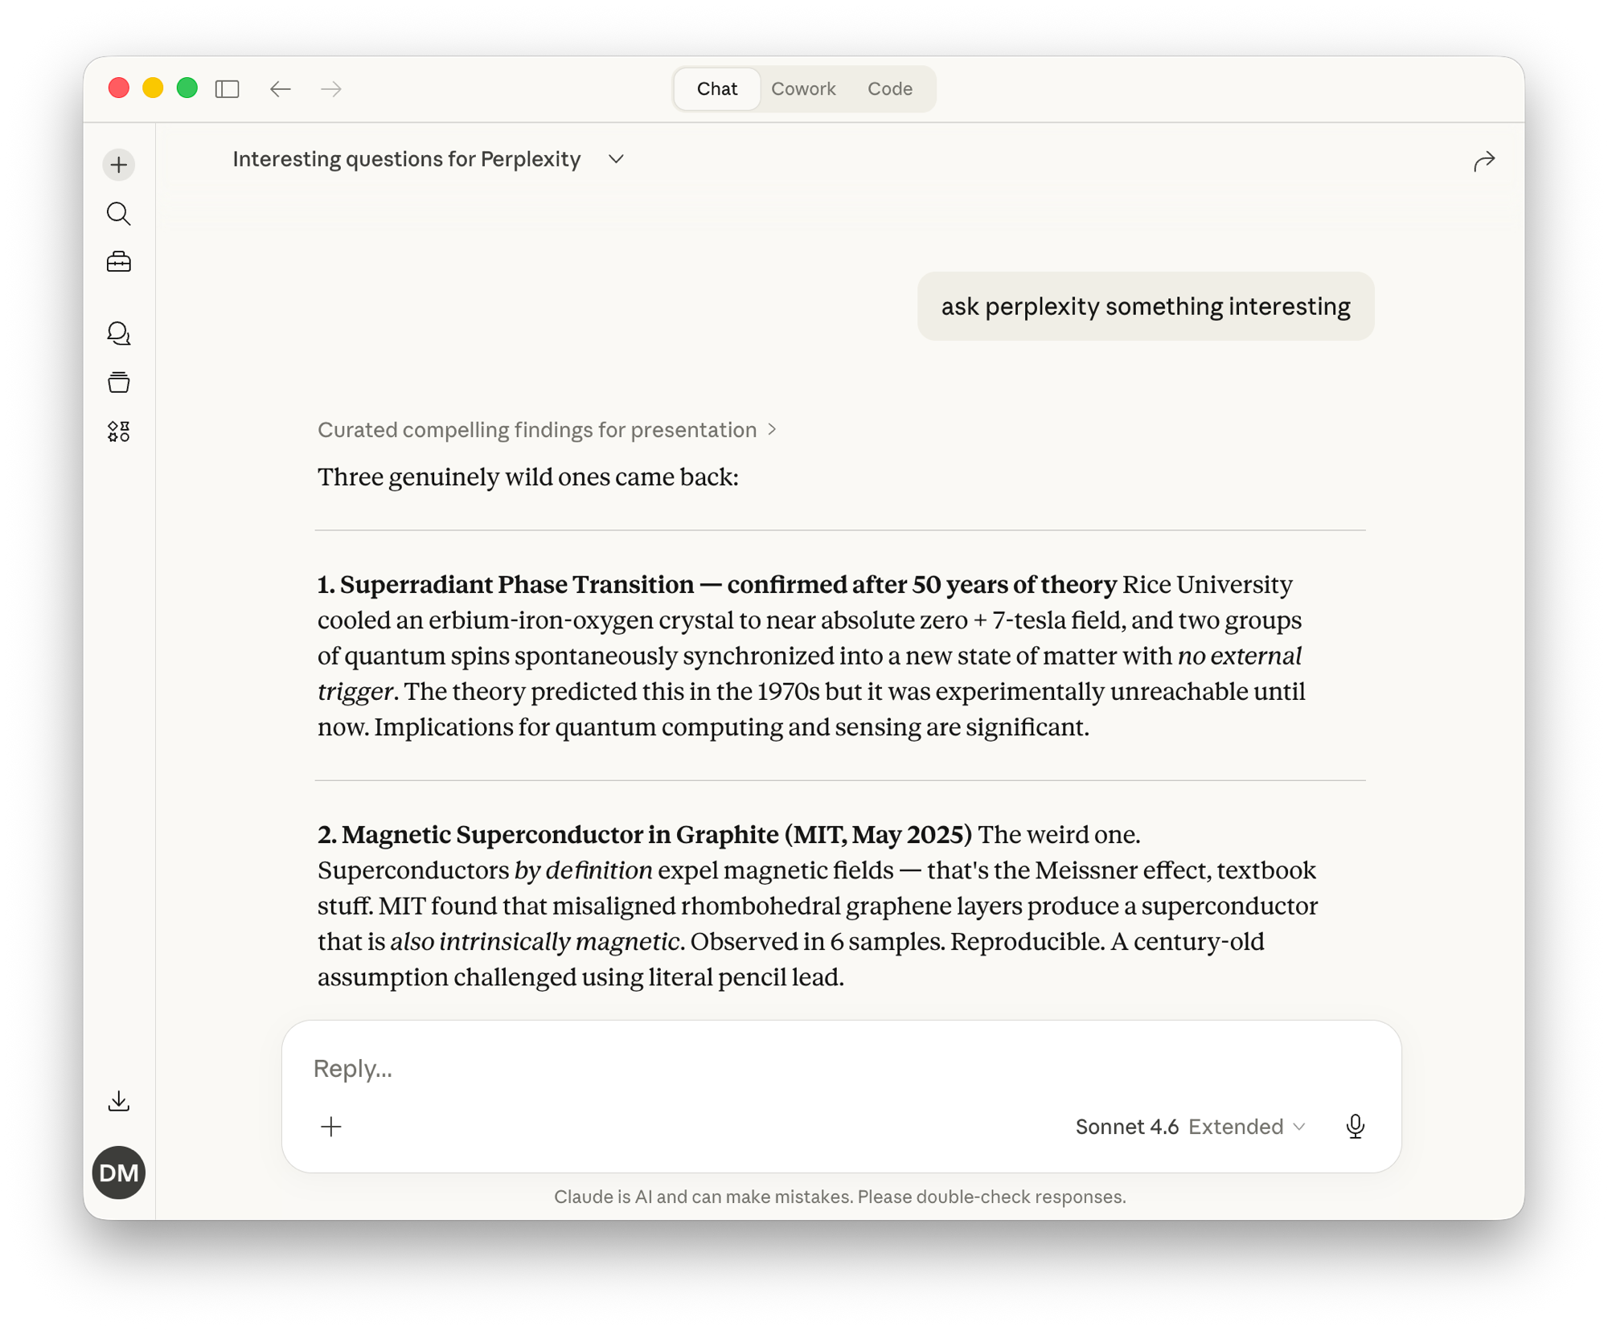Open the conversation title dropdown

(616, 159)
